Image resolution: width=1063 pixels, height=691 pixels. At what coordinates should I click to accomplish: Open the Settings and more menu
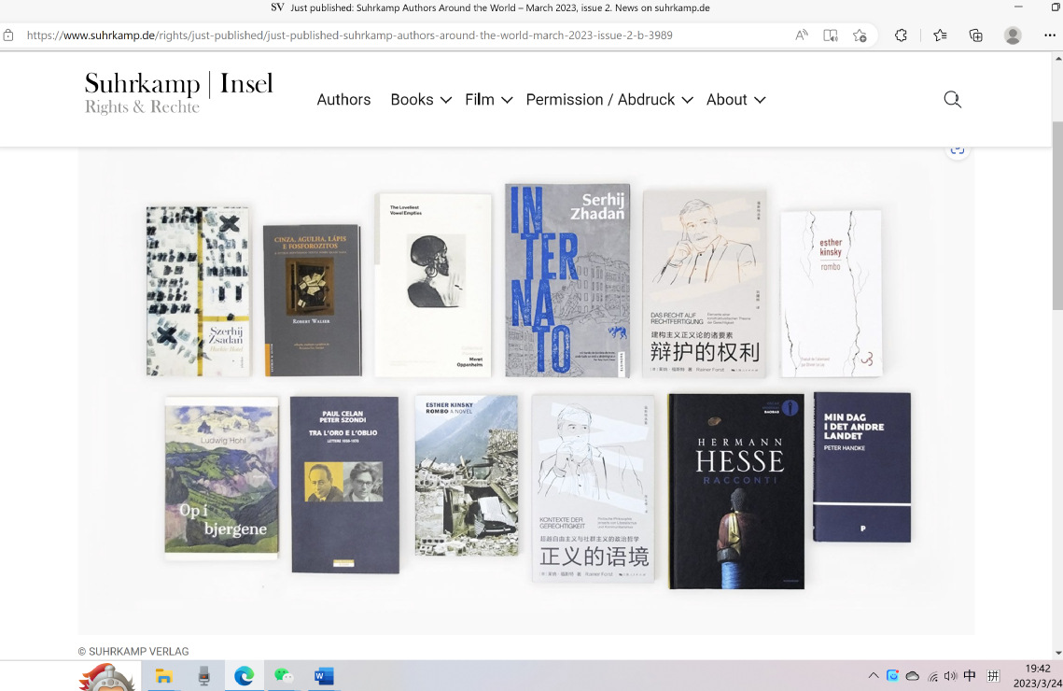tap(1050, 35)
